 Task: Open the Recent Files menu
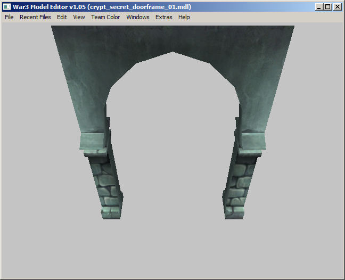[35, 17]
